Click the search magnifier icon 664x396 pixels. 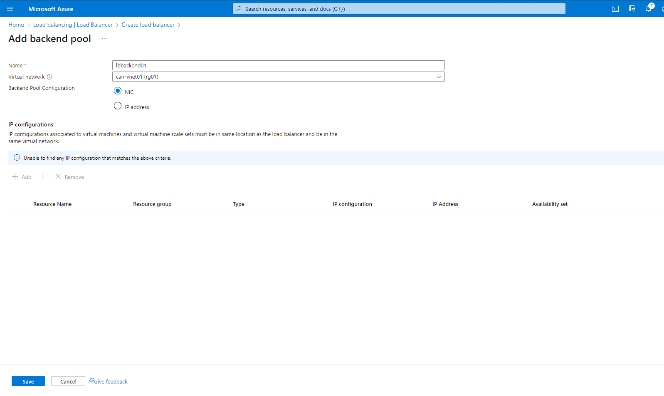click(x=239, y=9)
